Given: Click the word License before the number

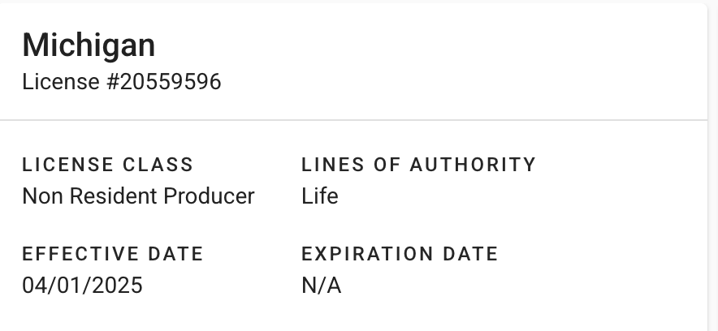Looking at the screenshot, I should pos(50,82).
